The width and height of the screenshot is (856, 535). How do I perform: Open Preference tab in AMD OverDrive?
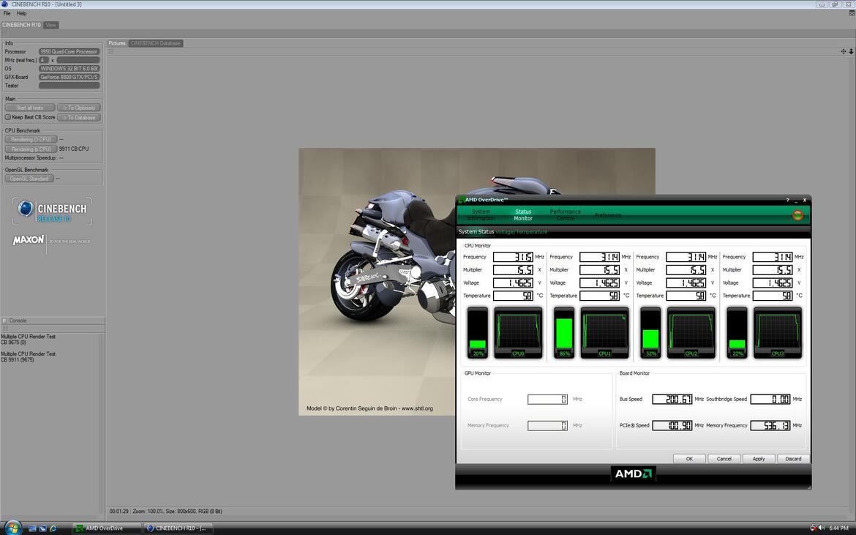[607, 215]
